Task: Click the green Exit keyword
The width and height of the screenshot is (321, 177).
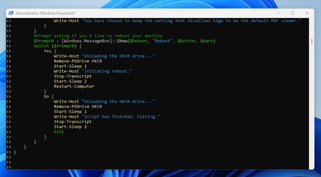Action: pos(59,132)
